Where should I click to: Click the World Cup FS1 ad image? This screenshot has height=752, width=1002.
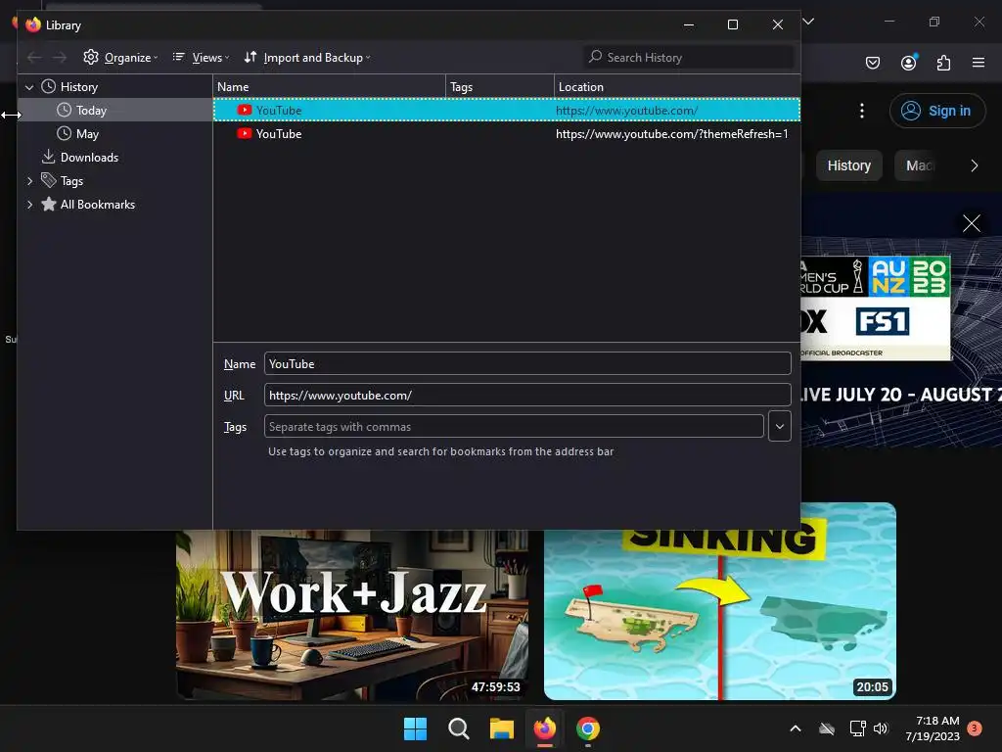pyautogui.click(x=876, y=308)
